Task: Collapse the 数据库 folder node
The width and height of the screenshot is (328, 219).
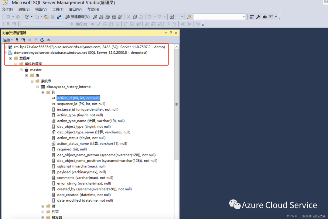Action: tap(10, 58)
